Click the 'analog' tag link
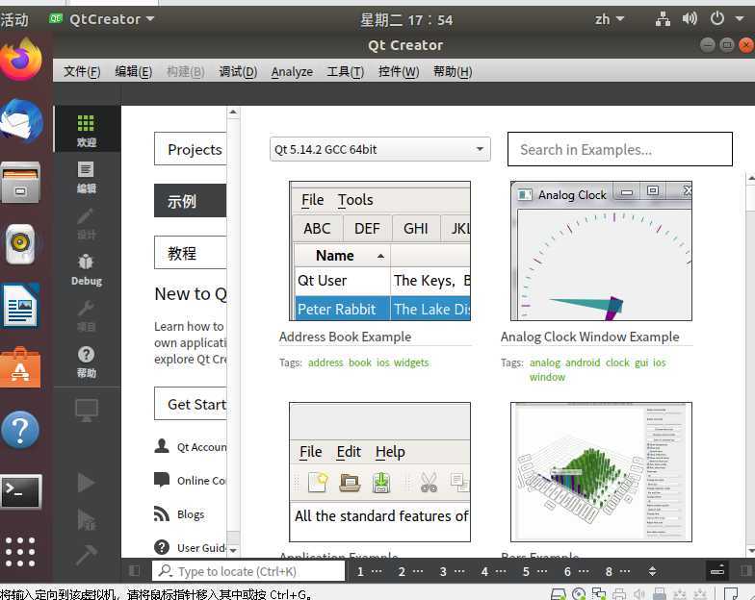 point(545,362)
